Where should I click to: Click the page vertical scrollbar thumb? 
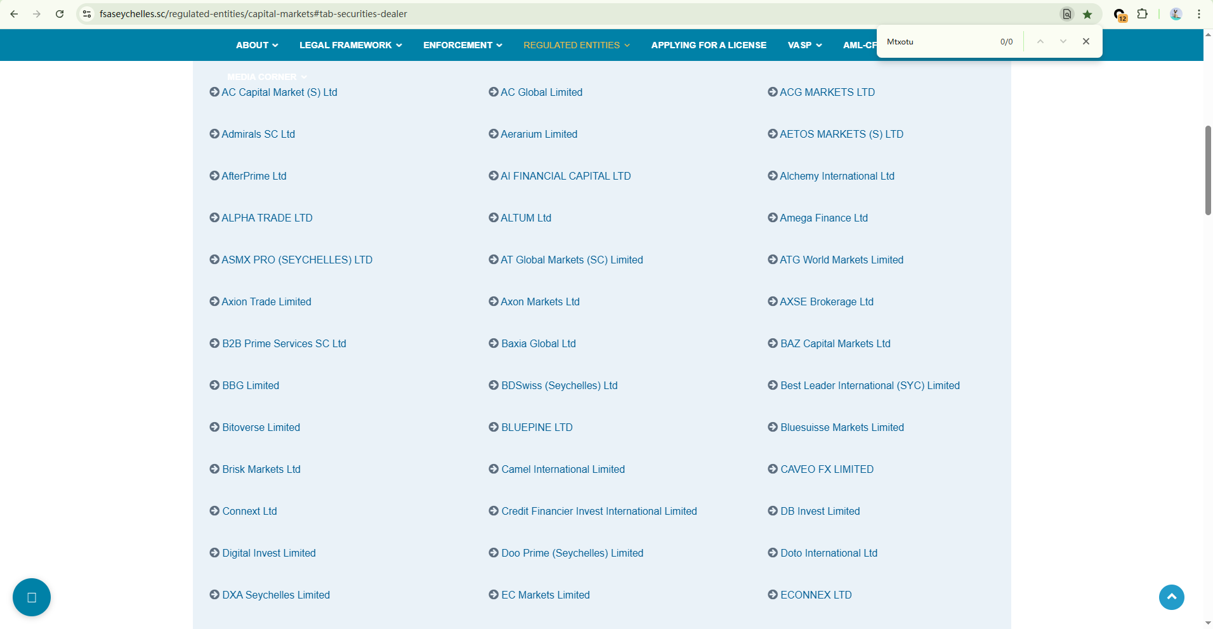[1208, 170]
